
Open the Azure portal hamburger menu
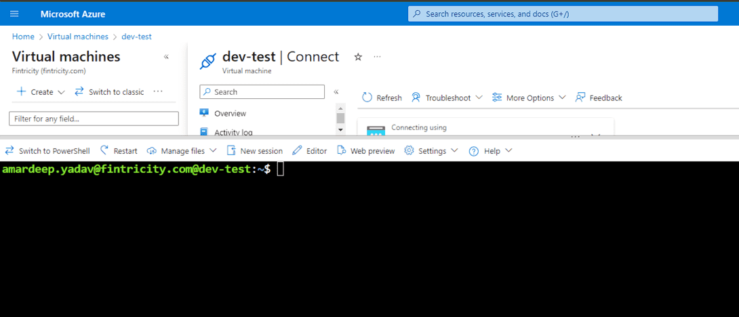[x=14, y=14]
